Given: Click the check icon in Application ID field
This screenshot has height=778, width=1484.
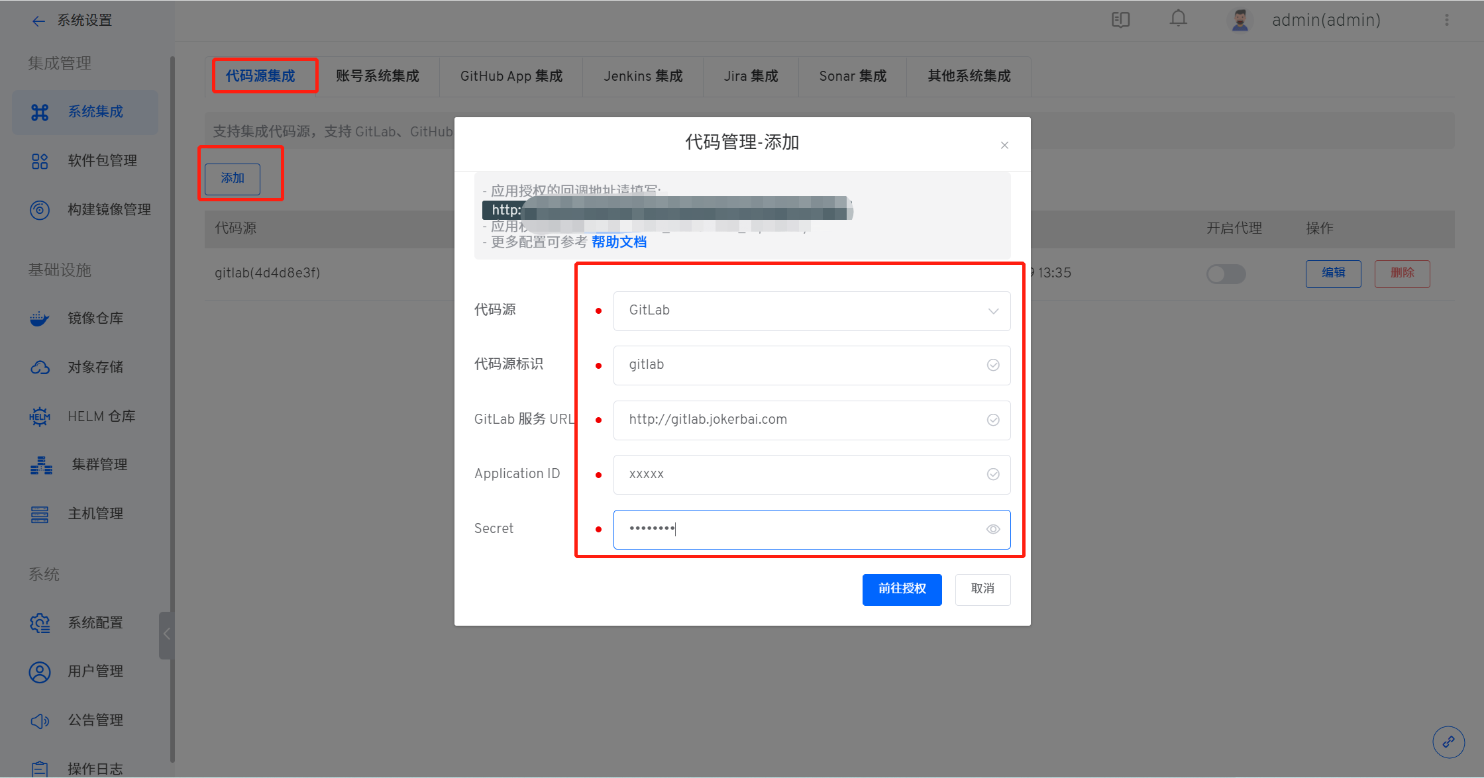Looking at the screenshot, I should point(993,474).
